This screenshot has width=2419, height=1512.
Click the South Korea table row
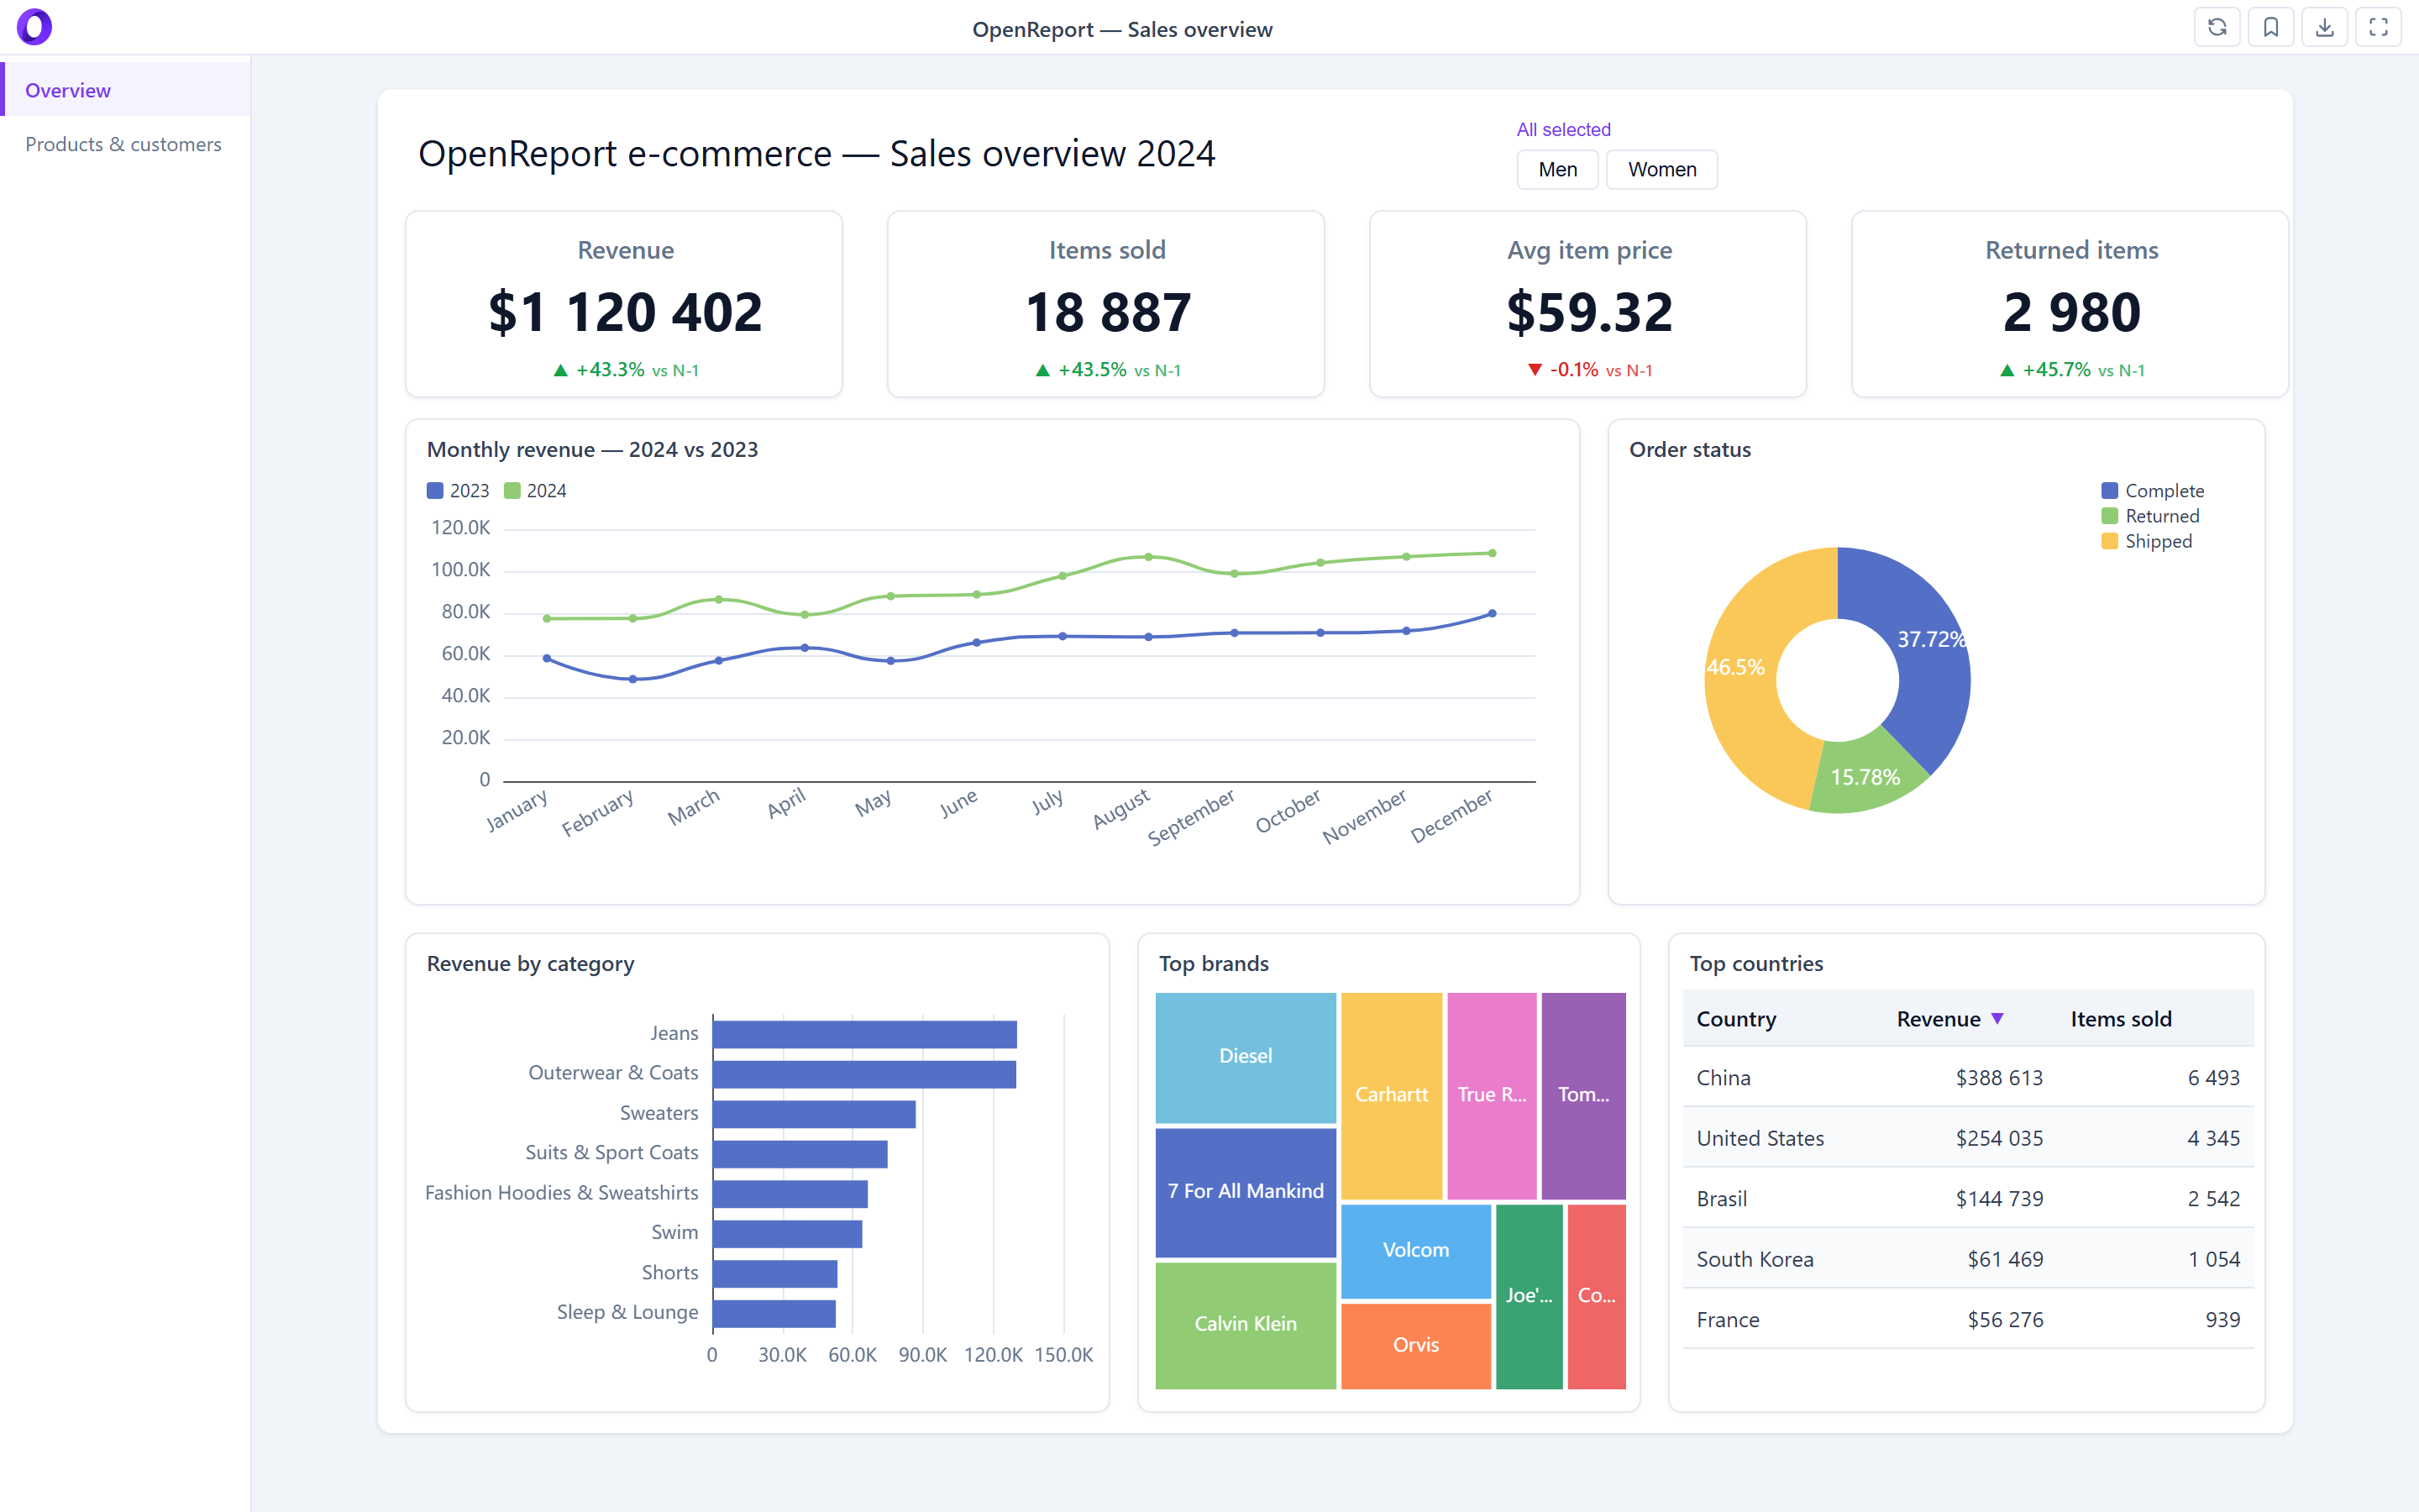pos(1968,1259)
